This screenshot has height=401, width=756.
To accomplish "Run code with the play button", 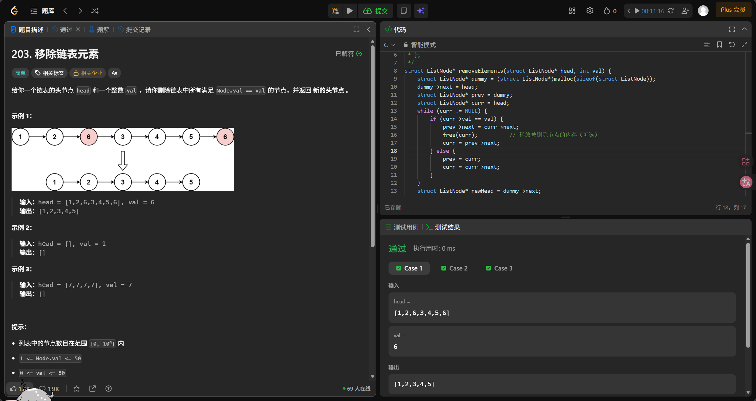I will (350, 11).
